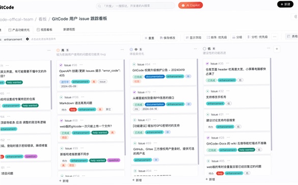The image size is (298, 185).
Task: Click 新增 under the 低 column
Action: (x=210, y=179)
